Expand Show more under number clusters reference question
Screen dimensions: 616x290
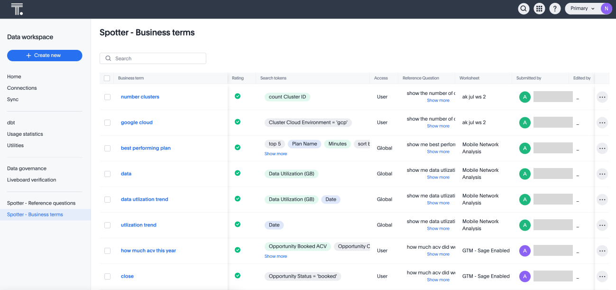click(438, 100)
